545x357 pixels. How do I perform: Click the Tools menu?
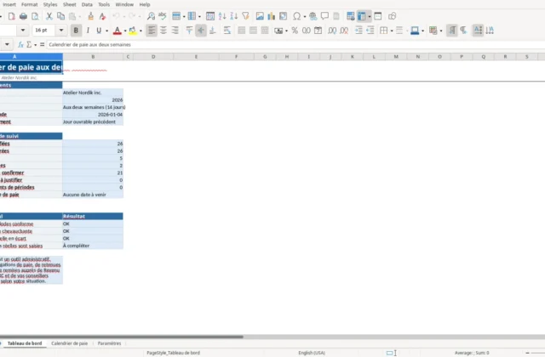[104, 4]
